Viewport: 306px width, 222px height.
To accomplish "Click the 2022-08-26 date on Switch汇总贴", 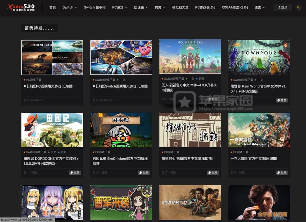I will [103, 100].
